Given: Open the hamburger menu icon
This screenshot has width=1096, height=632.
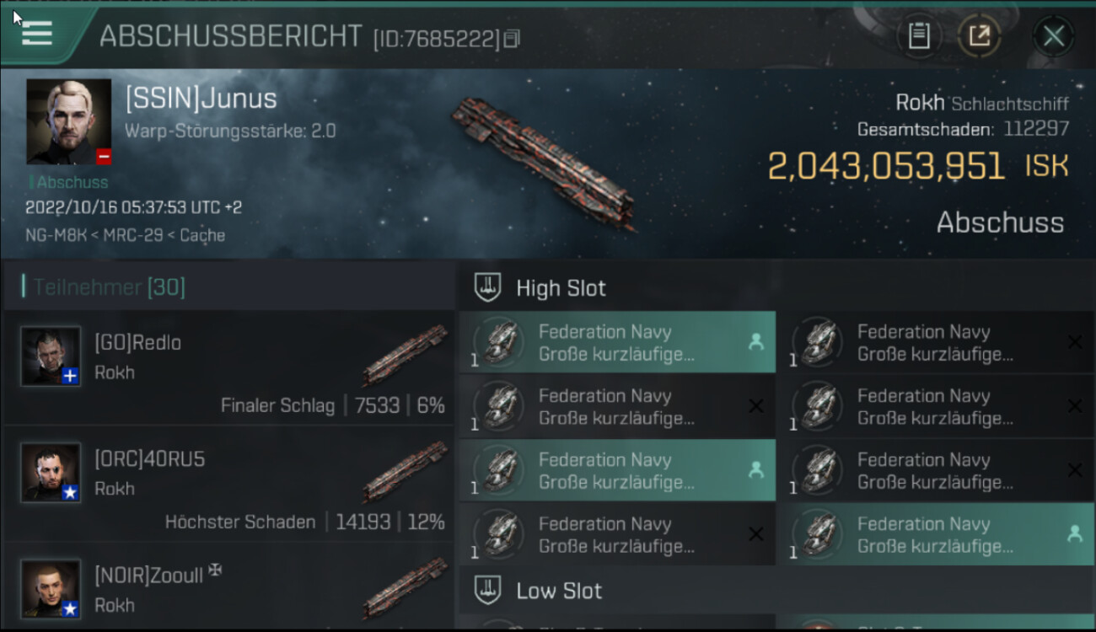Looking at the screenshot, I should 37,34.
